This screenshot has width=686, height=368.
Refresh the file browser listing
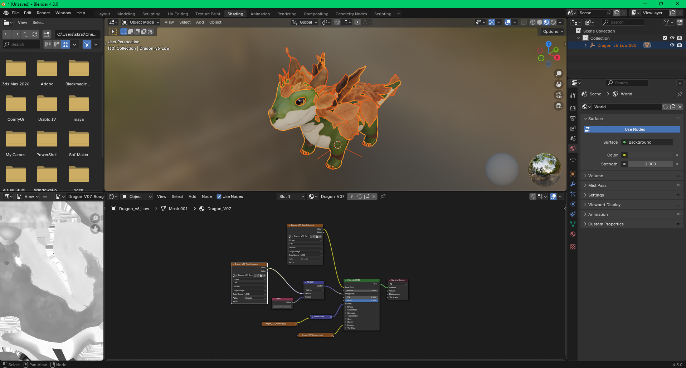[35, 34]
